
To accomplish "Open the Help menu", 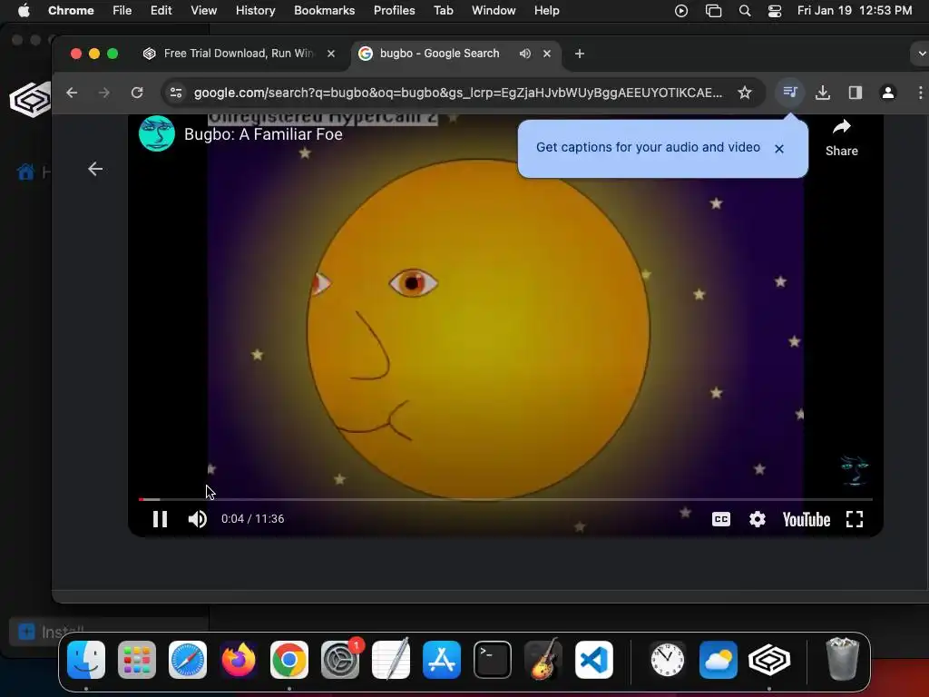I will (546, 10).
